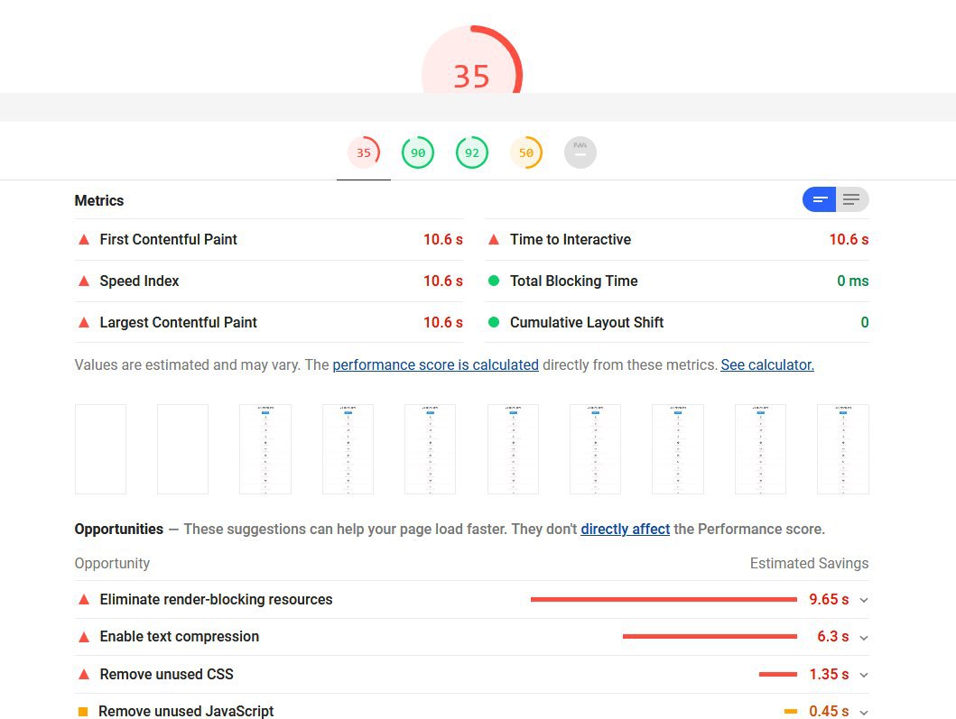Click the Opportunities section heading
The image size is (956, 719).
[119, 529]
